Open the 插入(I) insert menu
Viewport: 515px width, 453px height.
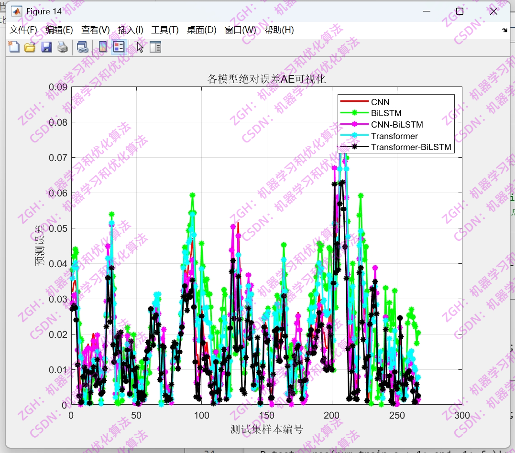coord(130,30)
